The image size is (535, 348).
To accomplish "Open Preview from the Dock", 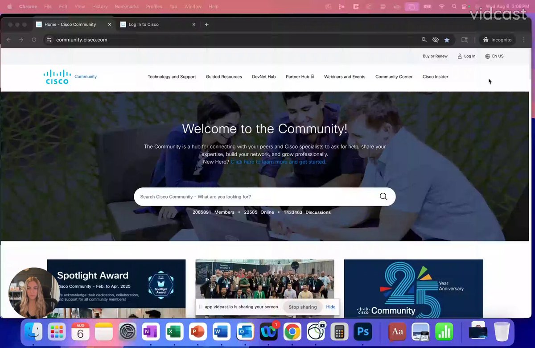I will (x=420, y=331).
